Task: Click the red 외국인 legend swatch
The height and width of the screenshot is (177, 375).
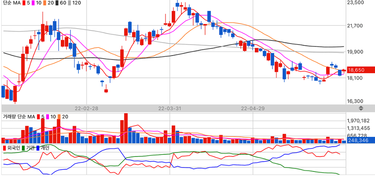Action: 5,148
